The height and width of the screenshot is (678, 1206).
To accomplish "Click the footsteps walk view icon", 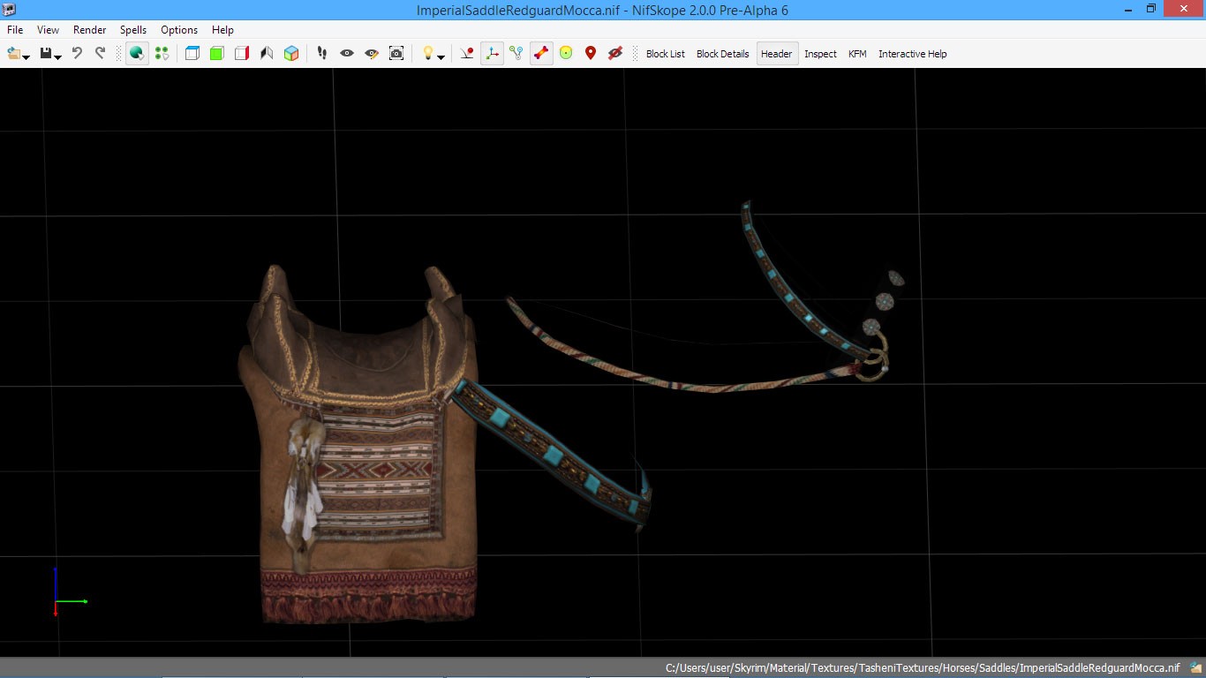I will 322,54.
